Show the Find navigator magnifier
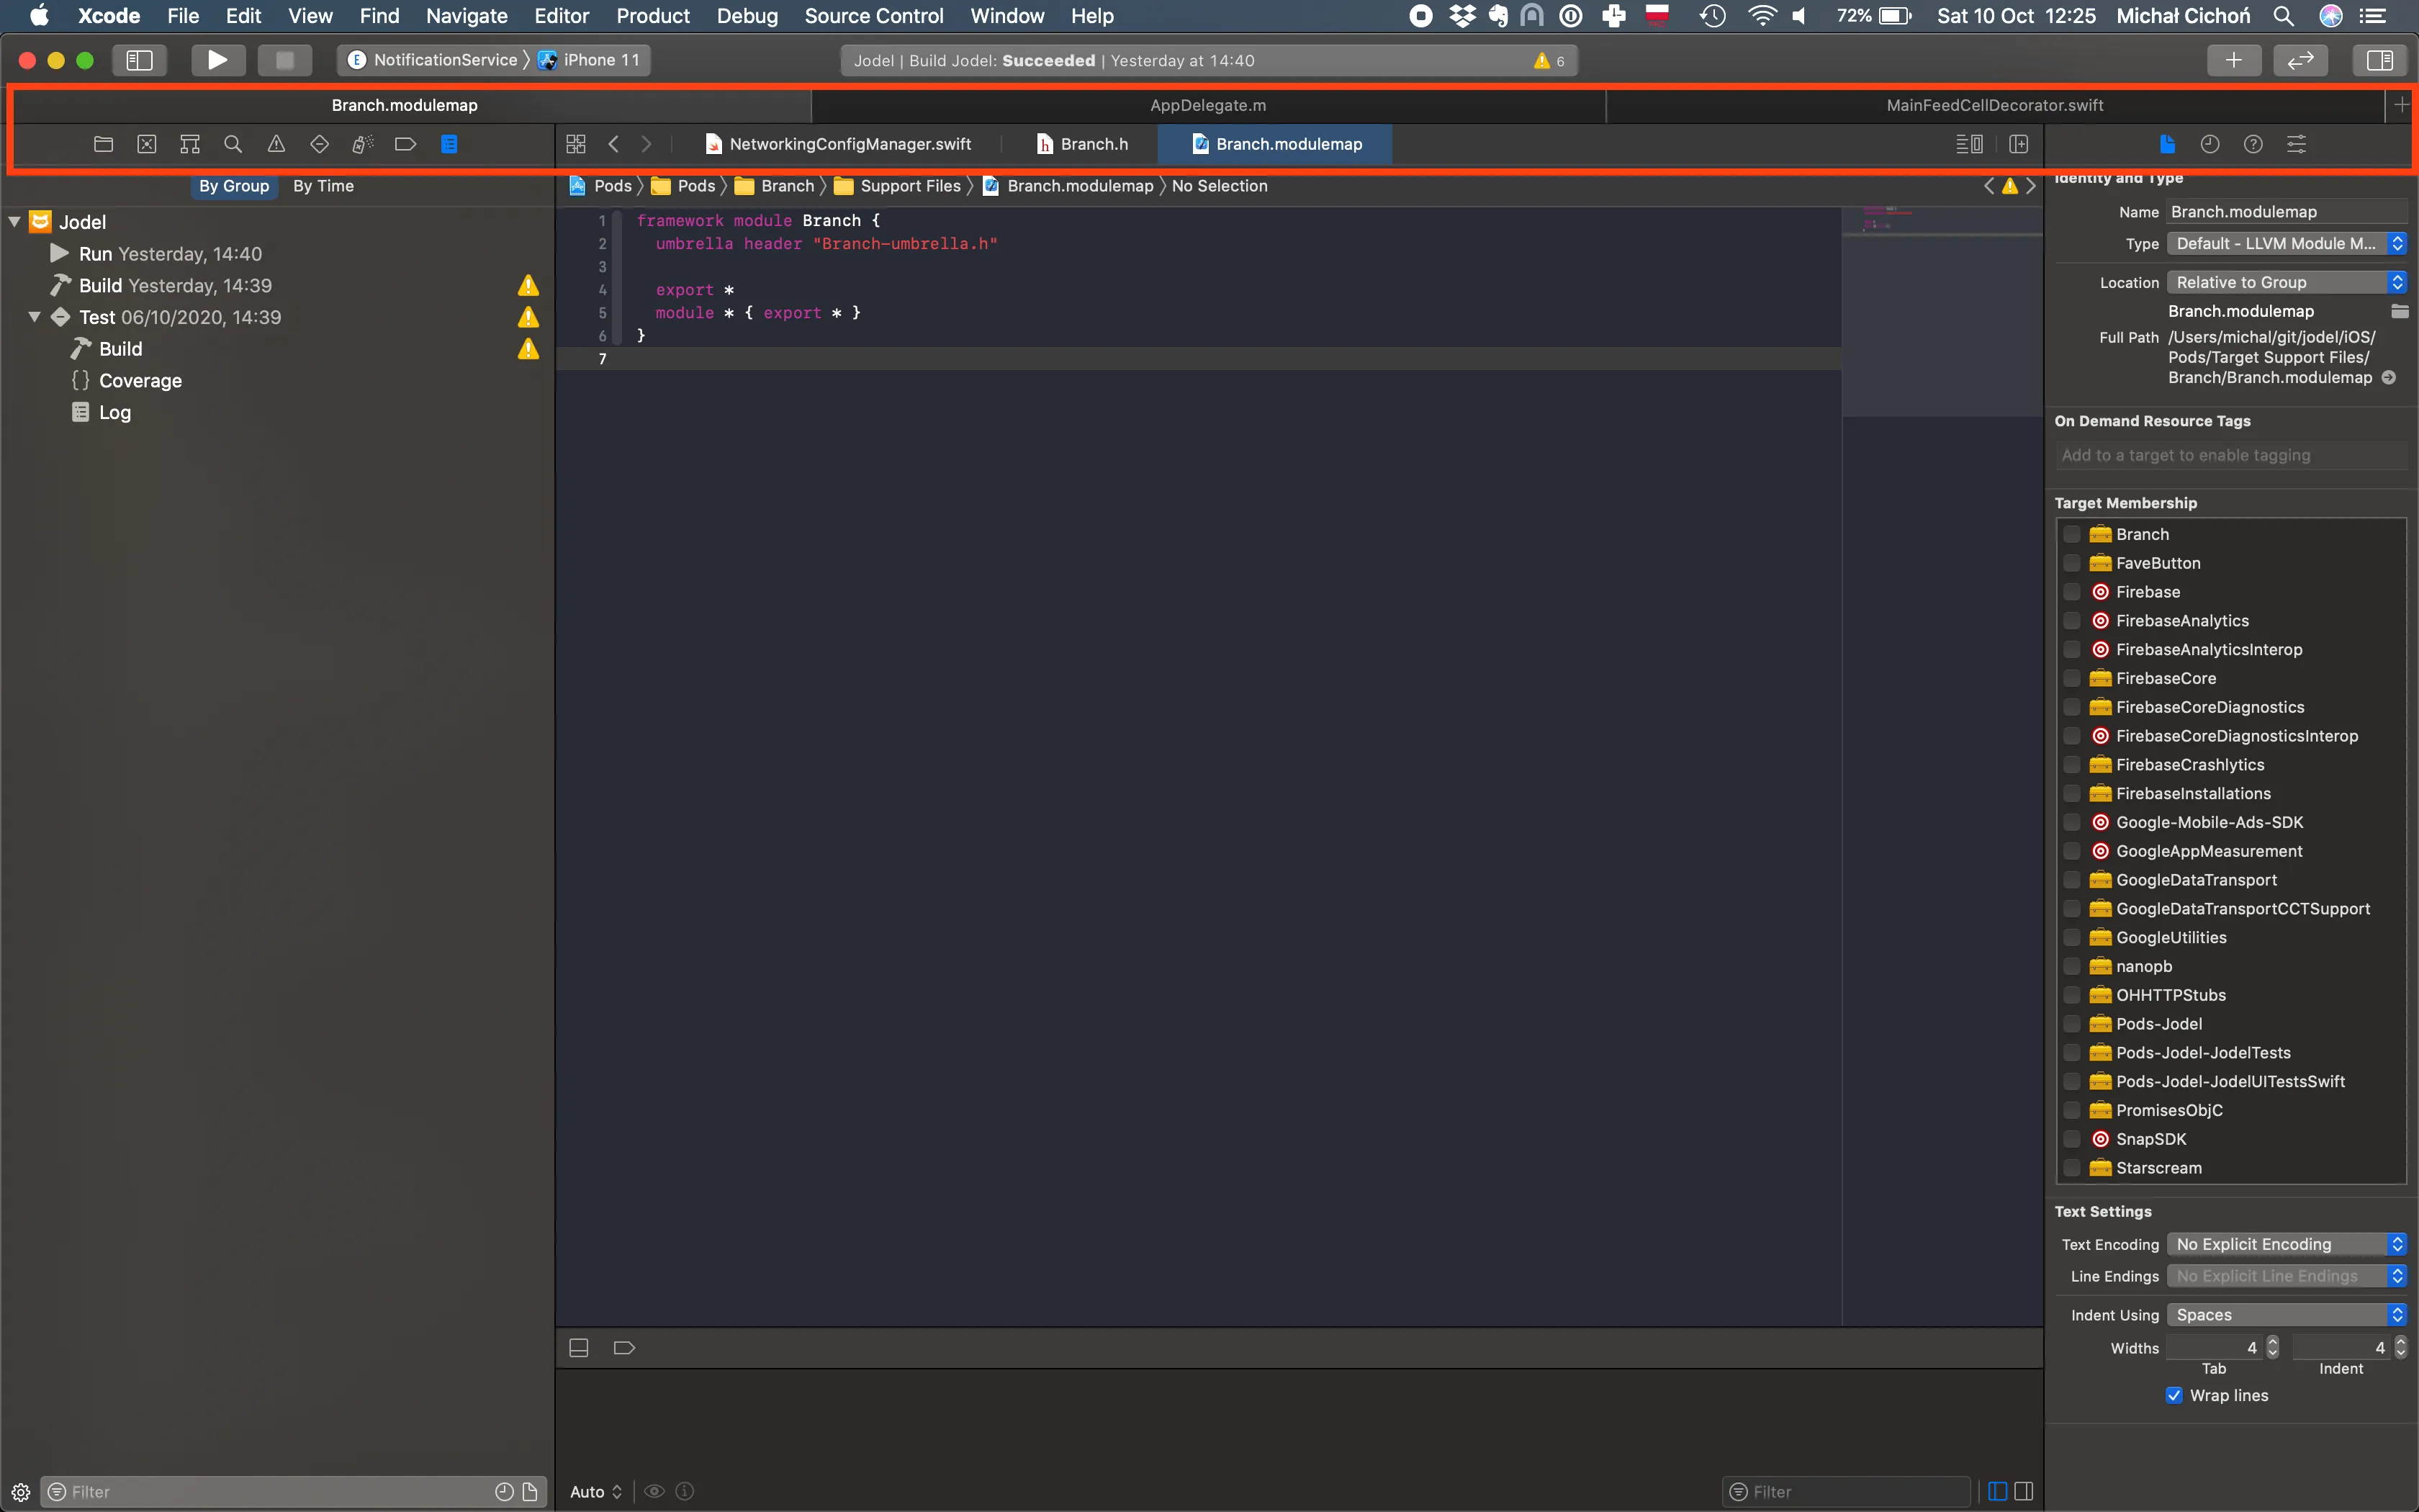Screen dimensions: 2419x1512 click(x=233, y=144)
